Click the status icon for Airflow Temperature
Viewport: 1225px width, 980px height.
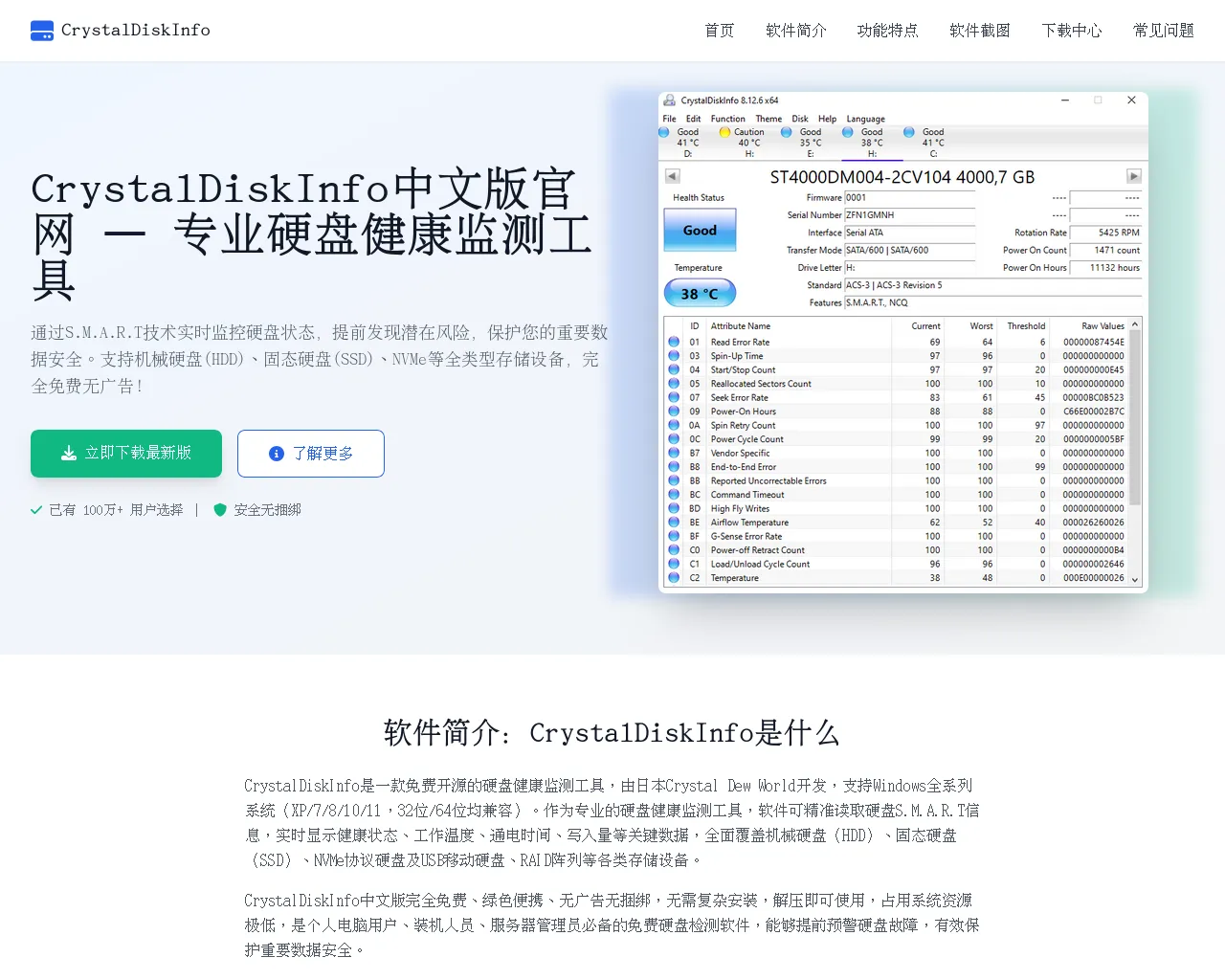674,523
